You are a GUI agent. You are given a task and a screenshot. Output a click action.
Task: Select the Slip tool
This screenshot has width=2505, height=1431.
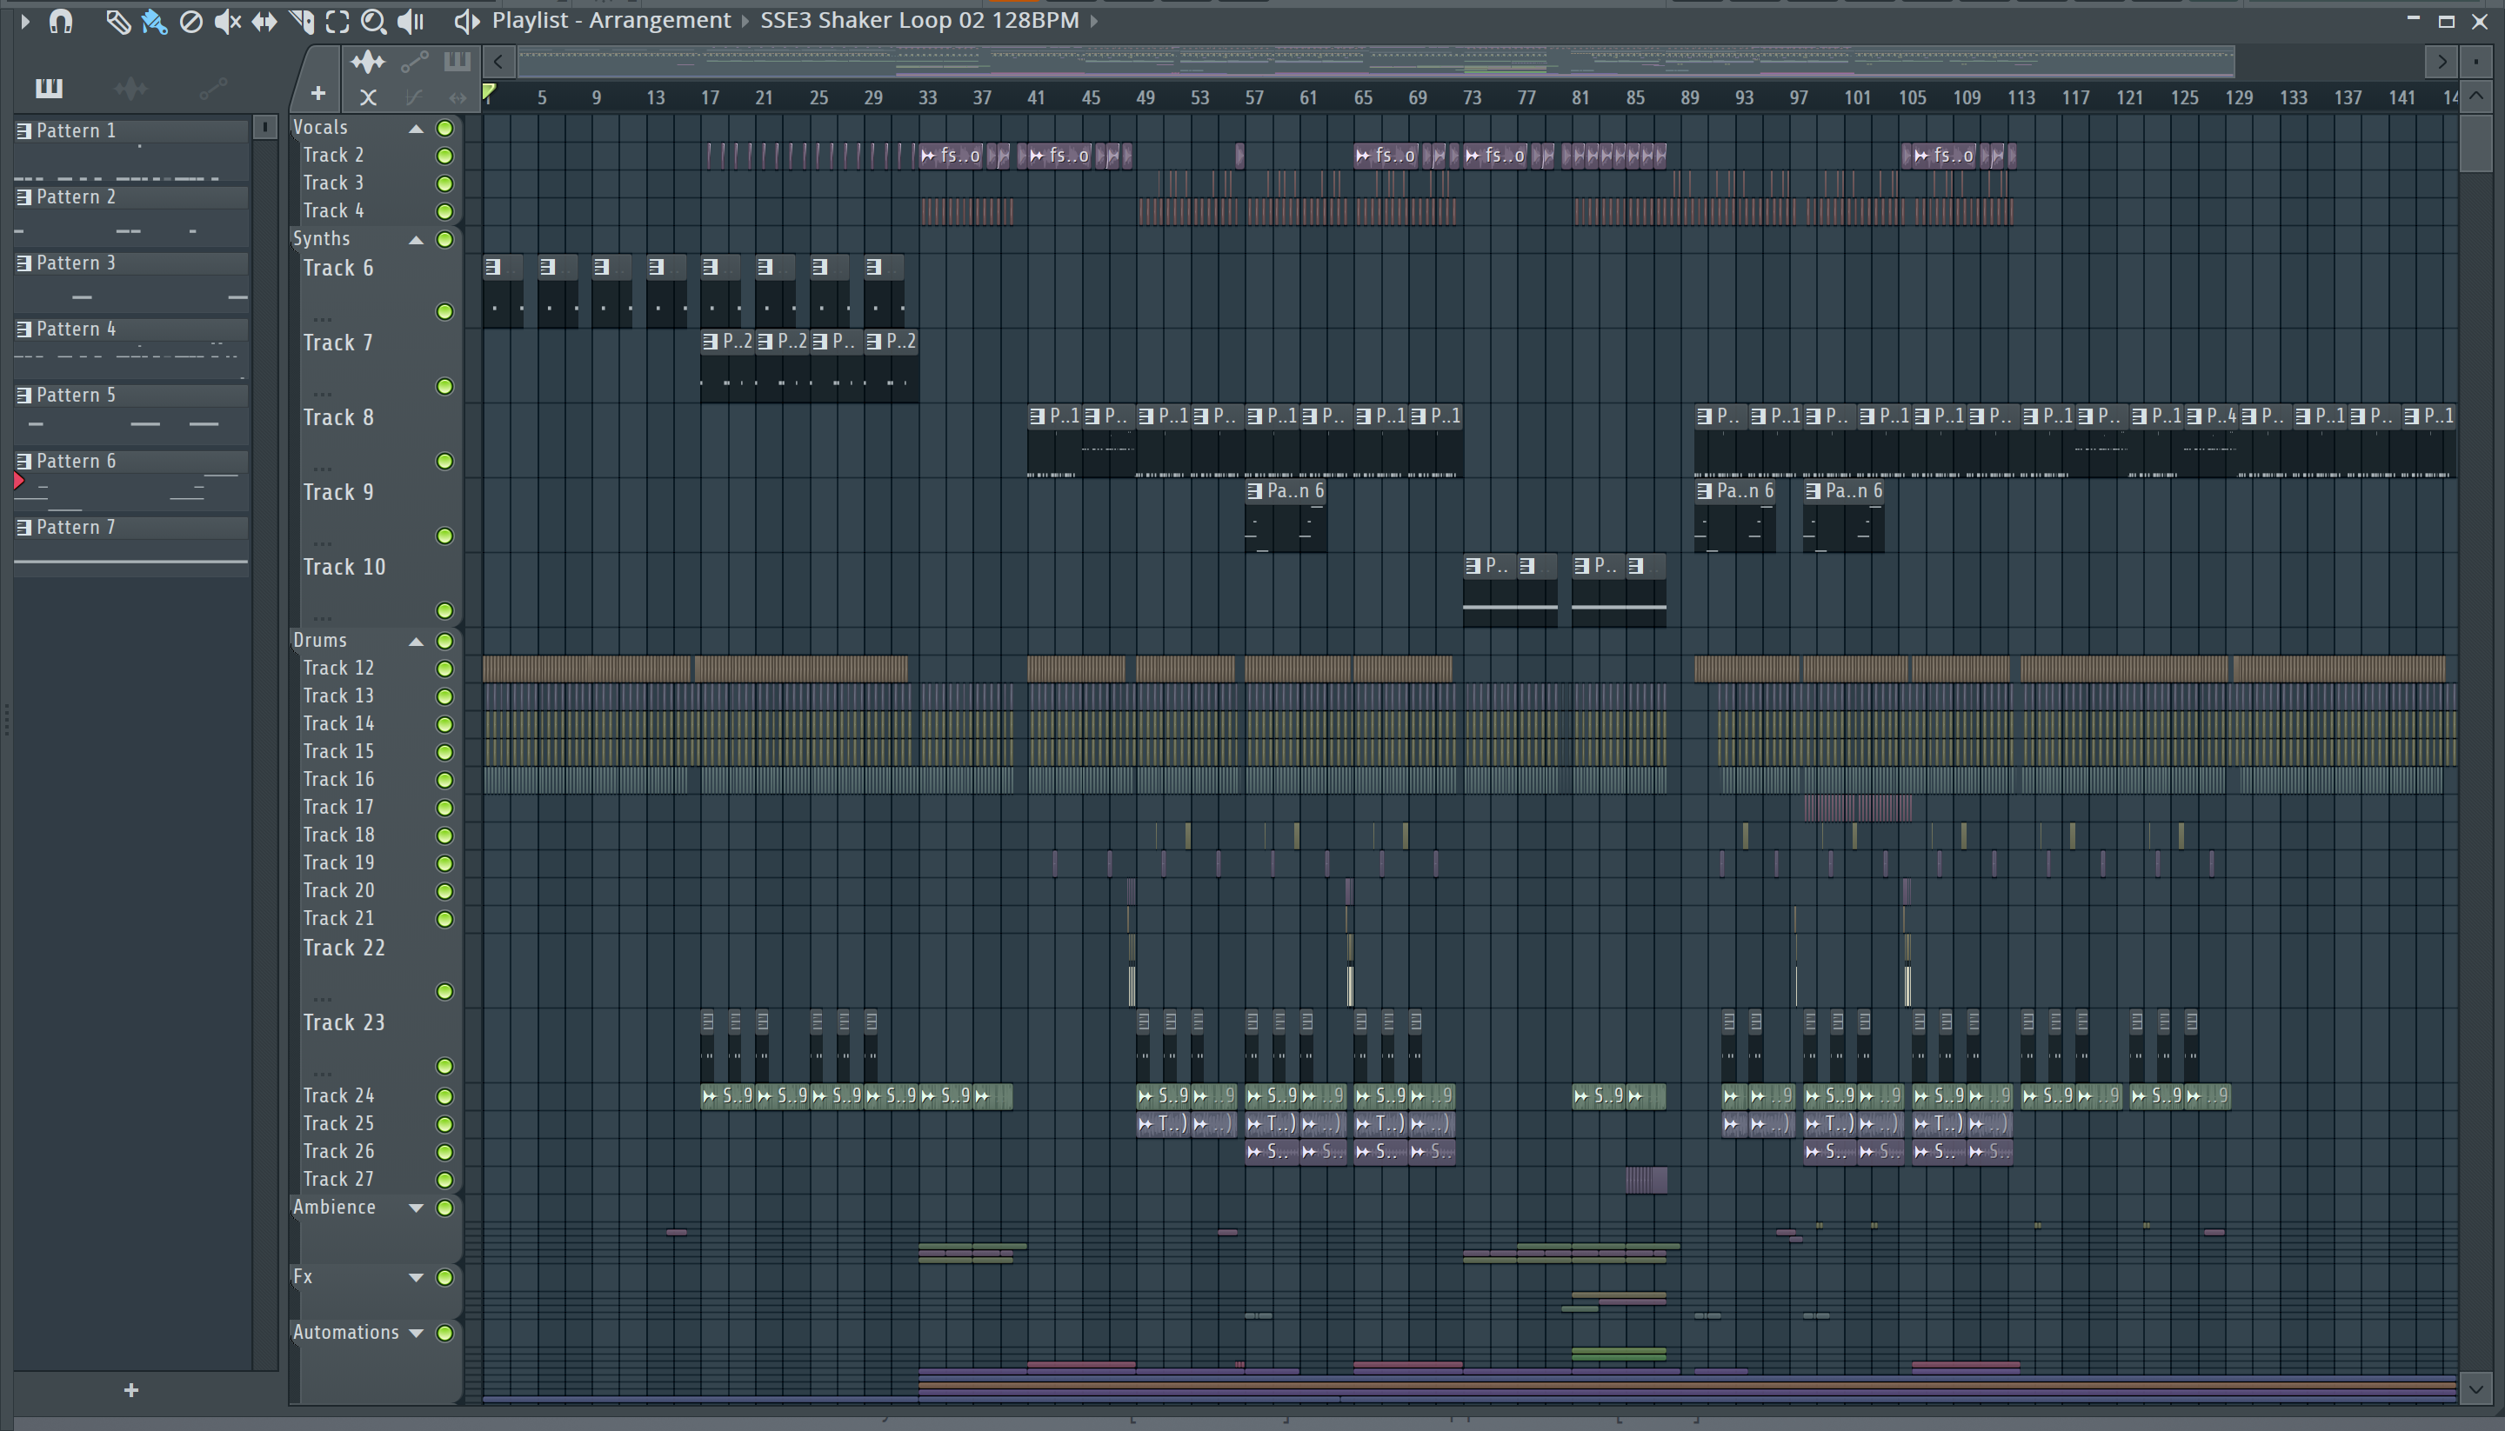[264, 22]
